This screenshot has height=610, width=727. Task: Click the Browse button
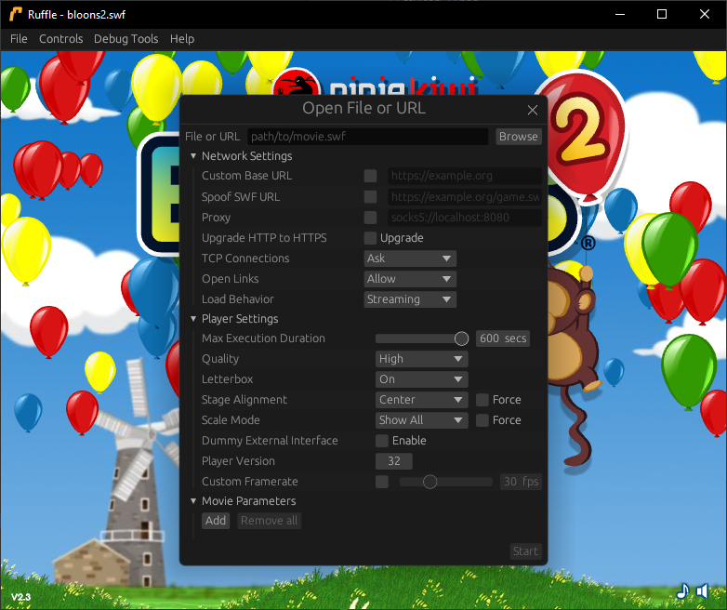click(x=518, y=137)
